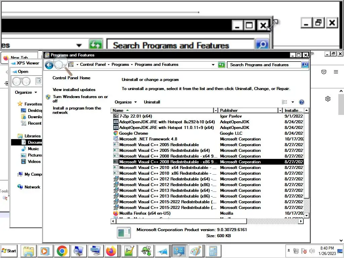Expand the Programs breadcrumb arrow
The height and width of the screenshot is (258, 344).
[132, 64]
